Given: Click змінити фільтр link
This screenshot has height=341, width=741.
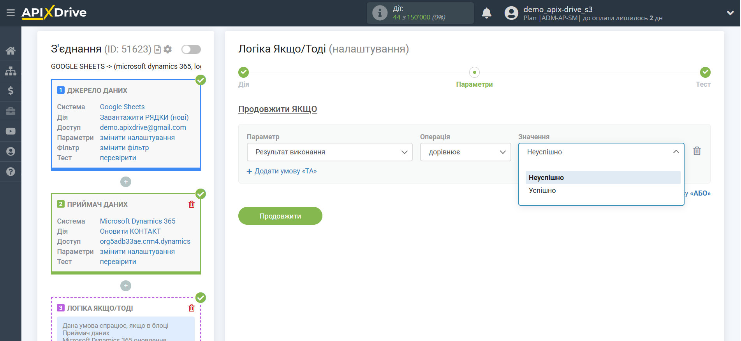Looking at the screenshot, I should pyautogui.click(x=124, y=148).
